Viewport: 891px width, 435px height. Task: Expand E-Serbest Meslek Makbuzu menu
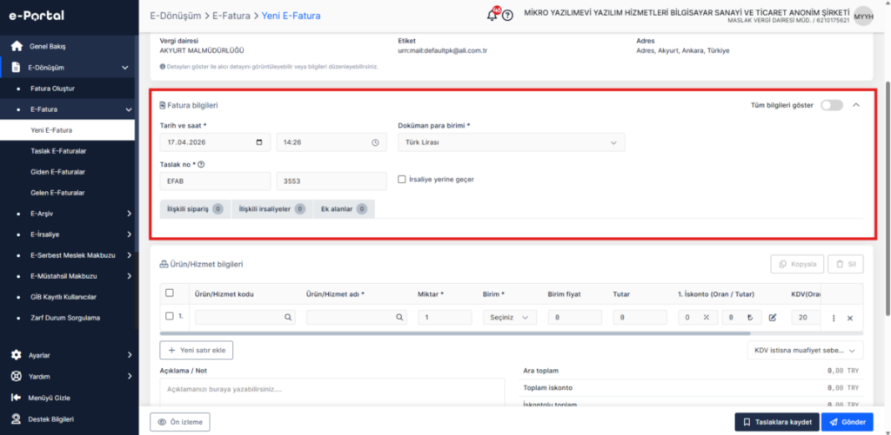(129, 255)
